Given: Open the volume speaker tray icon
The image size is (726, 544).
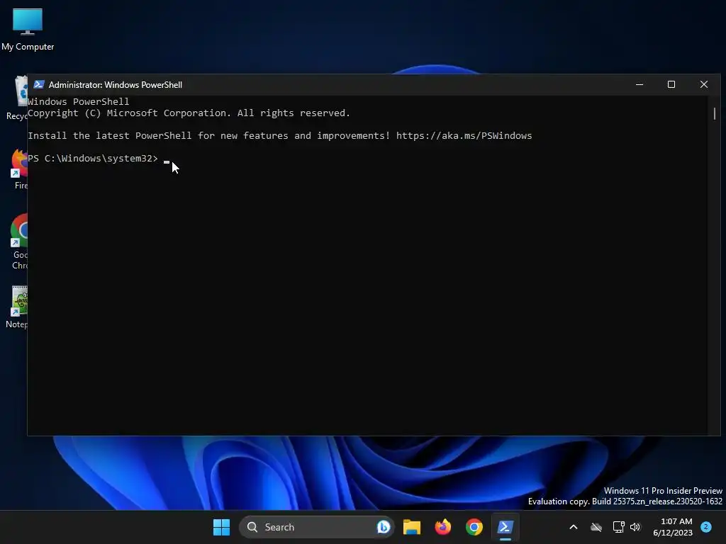Looking at the screenshot, I should tap(635, 527).
